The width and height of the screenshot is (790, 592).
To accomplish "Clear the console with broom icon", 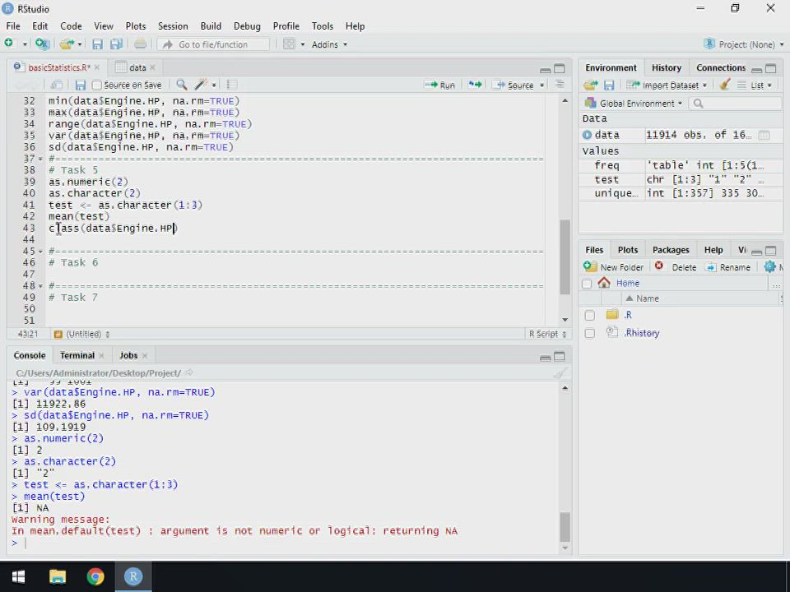I will (x=560, y=373).
